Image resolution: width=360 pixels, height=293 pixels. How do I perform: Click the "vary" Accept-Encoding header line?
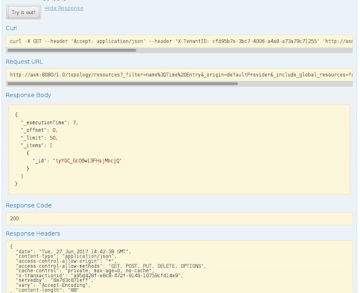53,285
